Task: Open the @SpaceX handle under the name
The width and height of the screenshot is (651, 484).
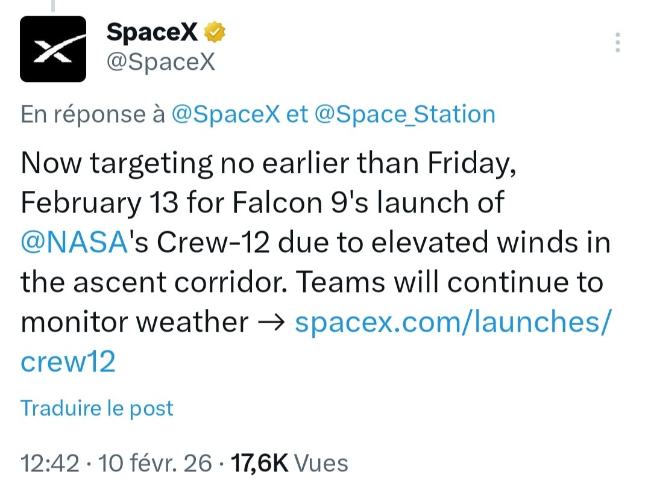Action: 160,62
